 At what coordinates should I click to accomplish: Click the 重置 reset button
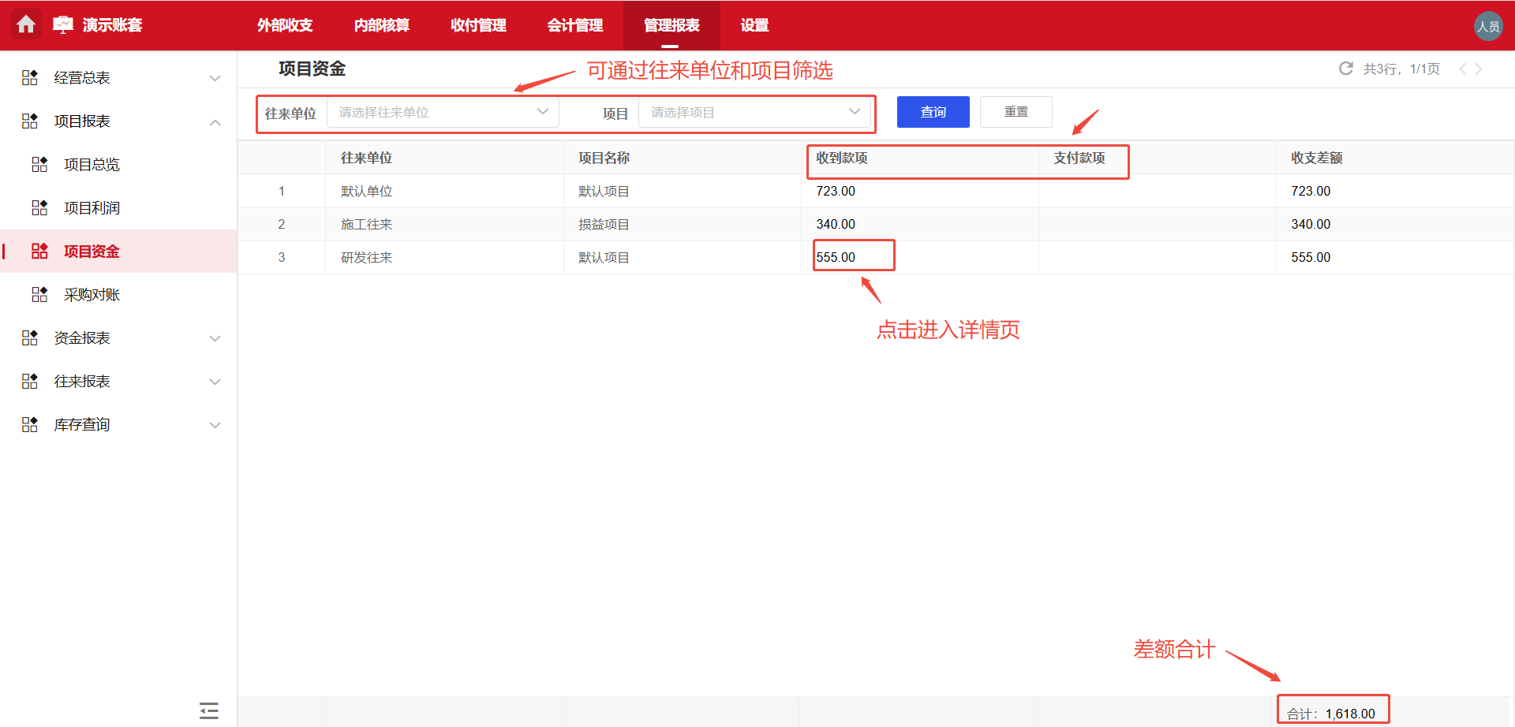pyautogui.click(x=1016, y=111)
